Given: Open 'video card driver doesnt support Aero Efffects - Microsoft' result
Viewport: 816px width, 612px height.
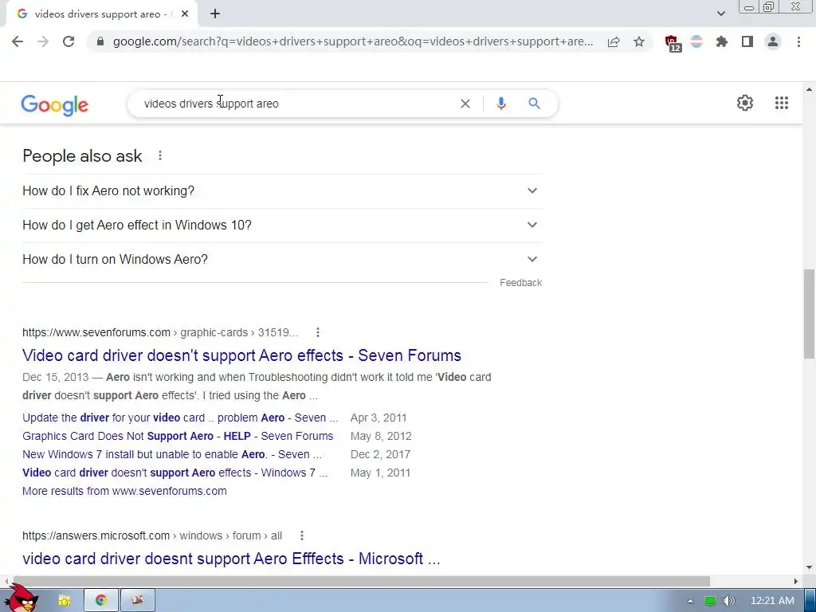Looking at the screenshot, I should [x=231, y=559].
